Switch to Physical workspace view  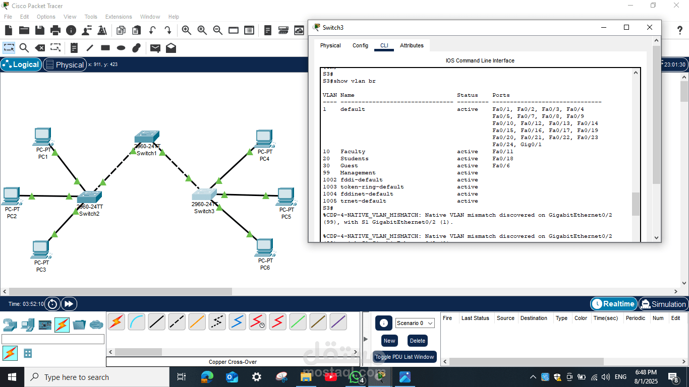pyautogui.click(x=65, y=64)
